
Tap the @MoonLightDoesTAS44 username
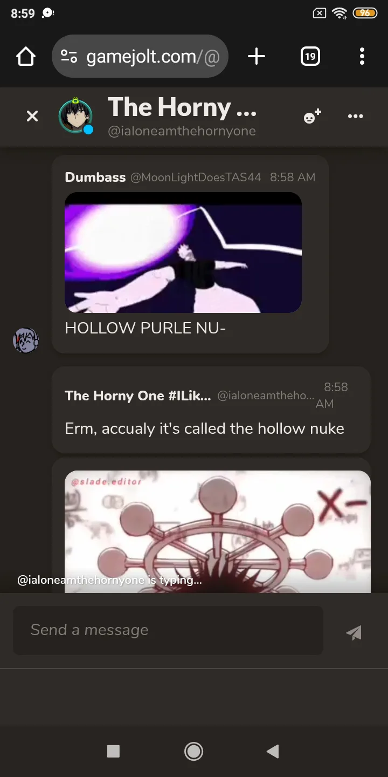[x=196, y=177]
